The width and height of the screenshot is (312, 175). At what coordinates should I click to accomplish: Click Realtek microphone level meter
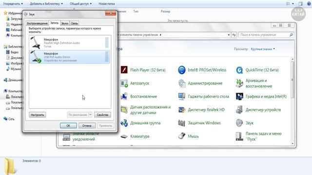107,42
